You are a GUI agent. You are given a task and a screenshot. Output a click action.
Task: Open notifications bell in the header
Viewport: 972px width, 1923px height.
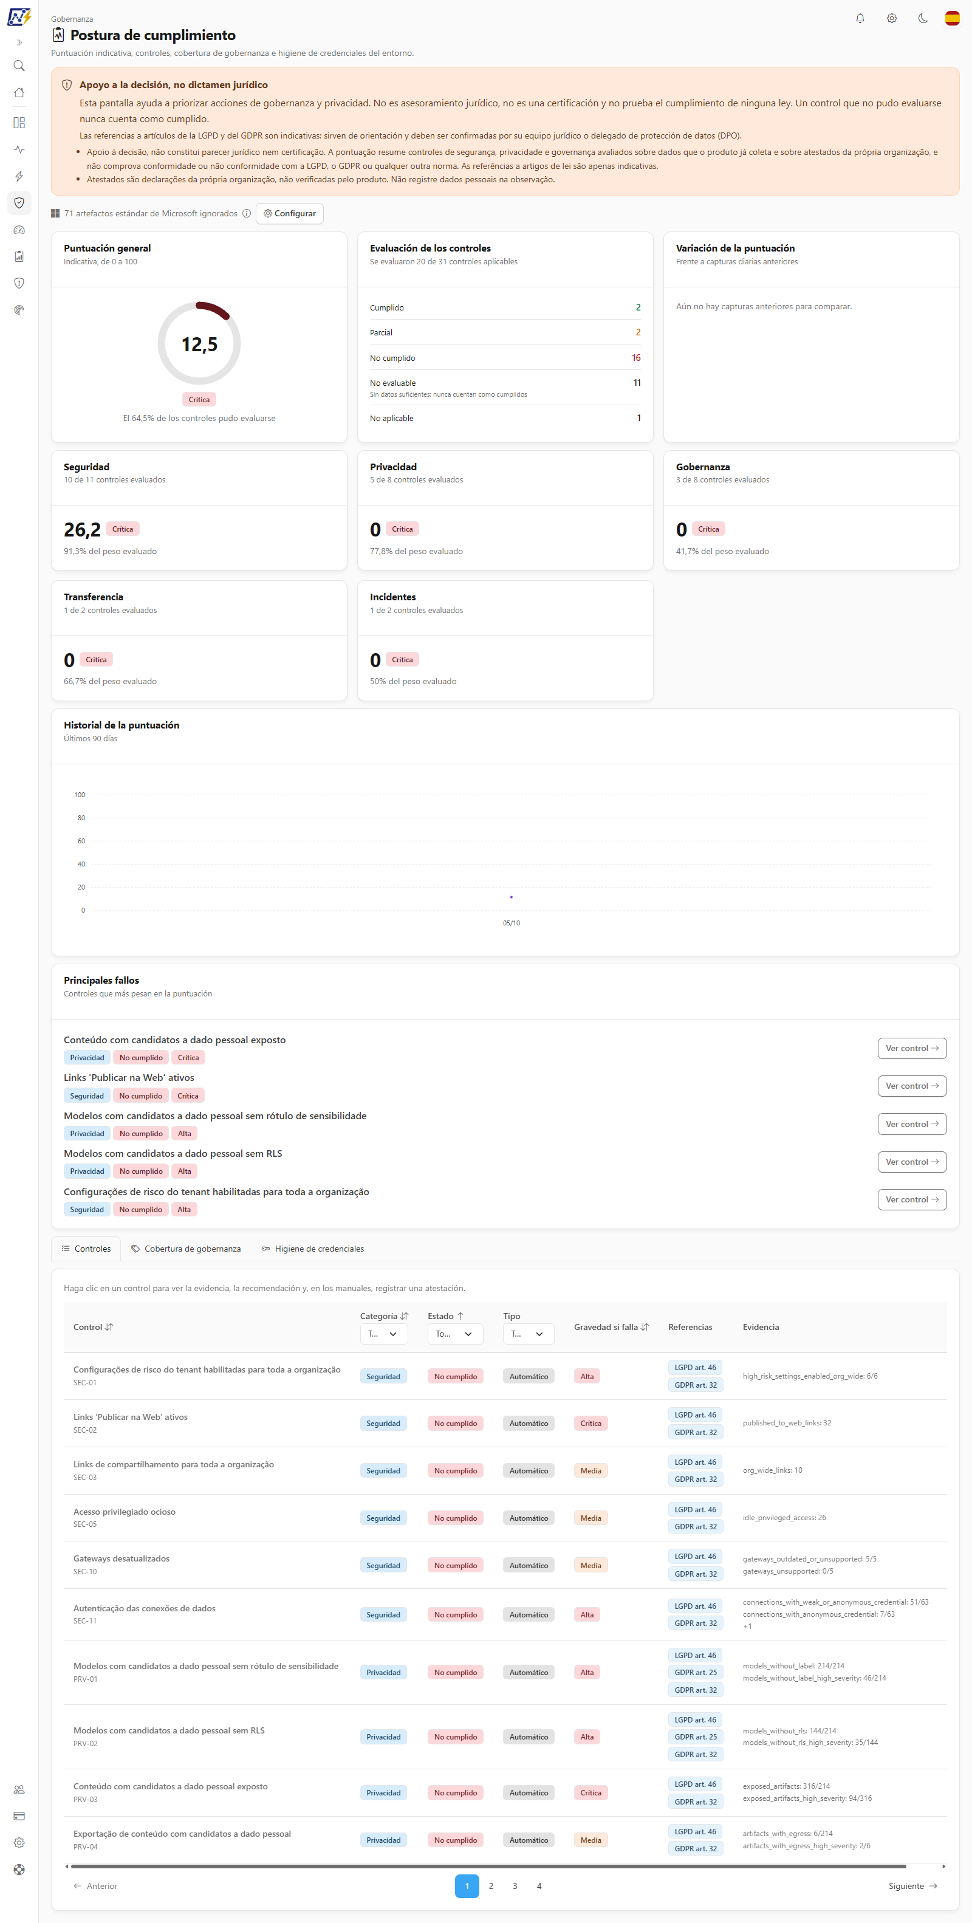pyautogui.click(x=860, y=19)
